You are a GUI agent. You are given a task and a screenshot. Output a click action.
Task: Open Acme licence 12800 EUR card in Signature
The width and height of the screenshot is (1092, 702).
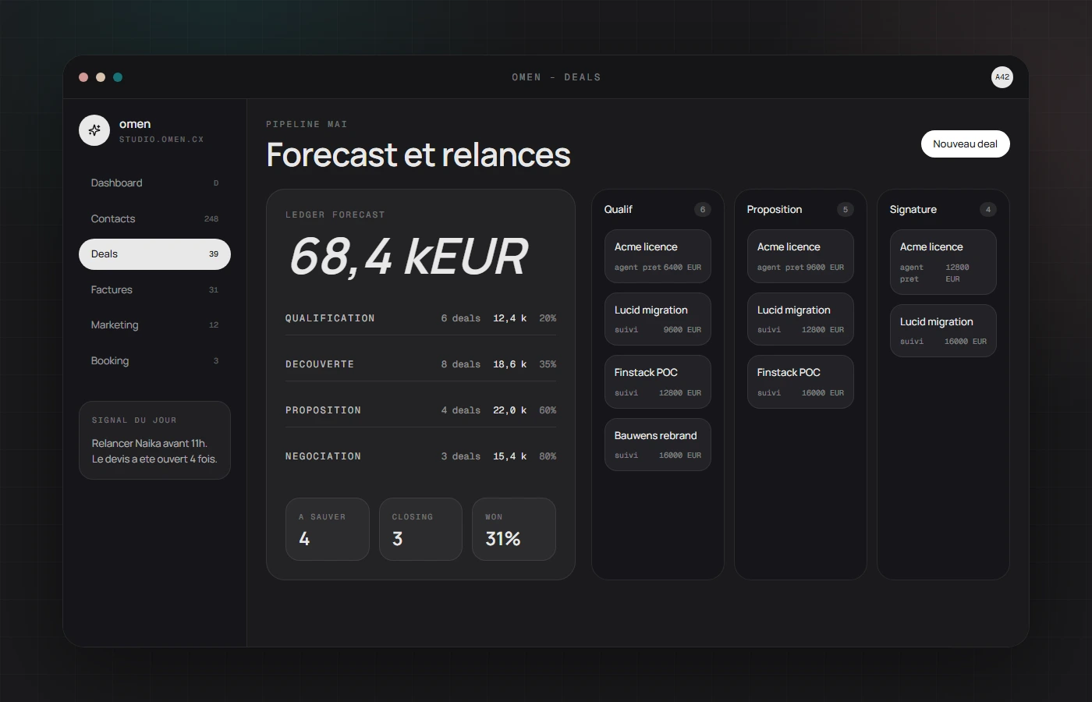click(x=943, y=262)
